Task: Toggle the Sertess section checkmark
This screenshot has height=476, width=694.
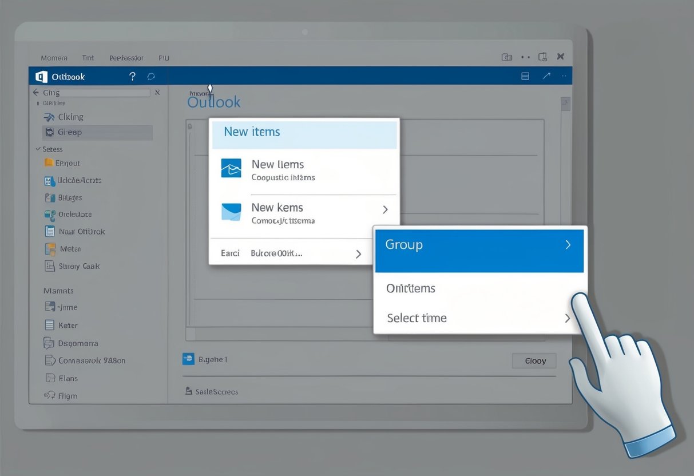Action: (x=38, y=149)
